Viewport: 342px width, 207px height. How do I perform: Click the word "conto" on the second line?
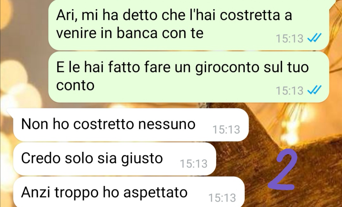75,85
